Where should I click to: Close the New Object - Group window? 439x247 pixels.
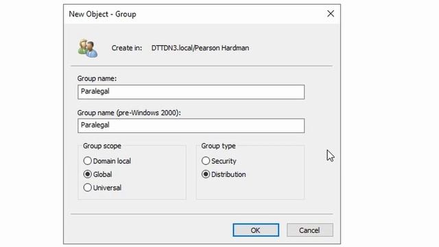[x=331, y=14]
